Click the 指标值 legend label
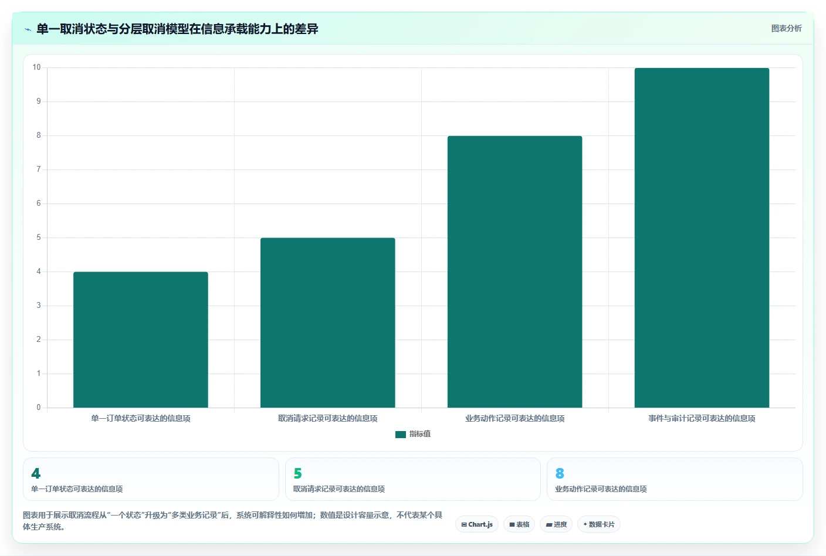The image size is (826, 556). [420, 434]
